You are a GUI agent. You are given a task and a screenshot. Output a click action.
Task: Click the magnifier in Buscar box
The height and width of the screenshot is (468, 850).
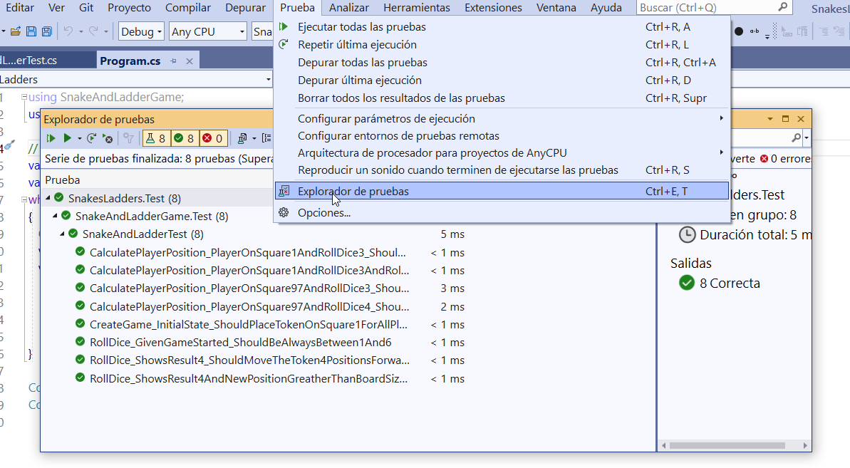tap(782, 7)
